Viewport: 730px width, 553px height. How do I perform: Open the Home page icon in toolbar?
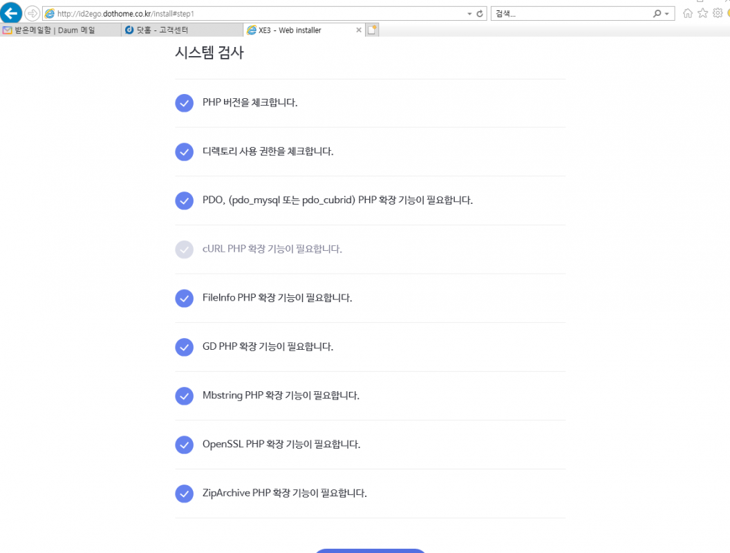click(x=688, y=12)
